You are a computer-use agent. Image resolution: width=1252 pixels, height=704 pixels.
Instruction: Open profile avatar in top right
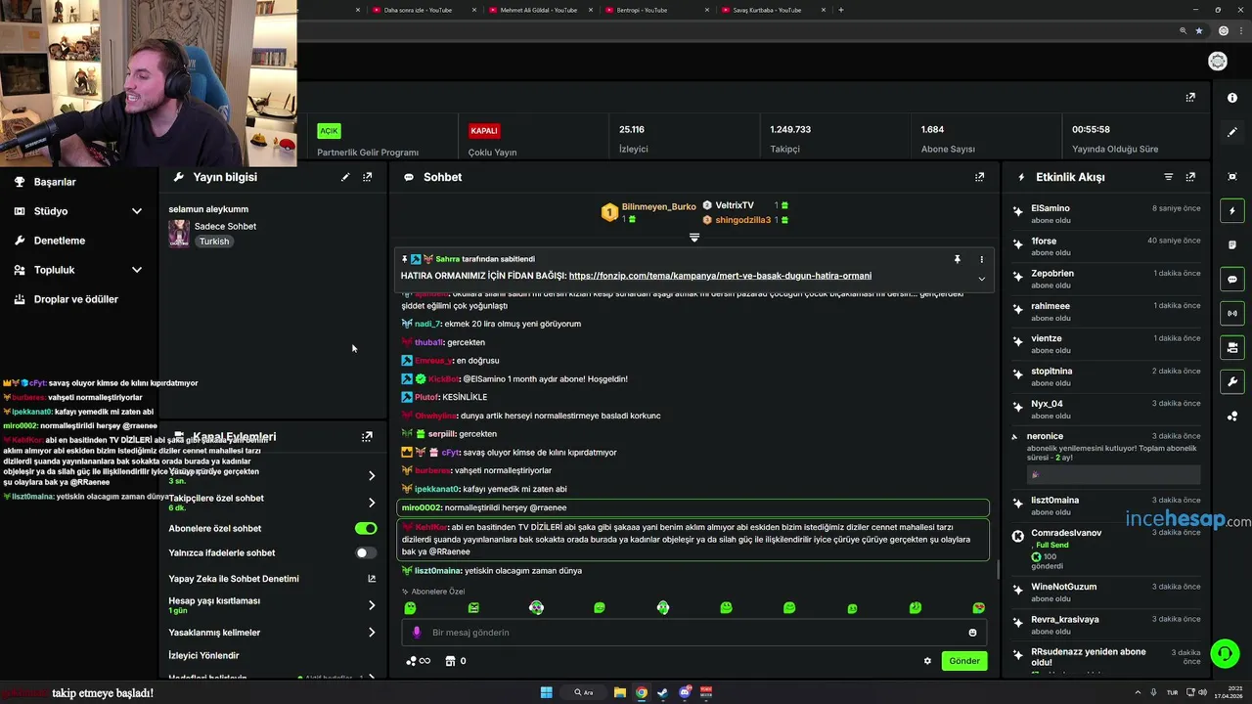pos(1218,61)
